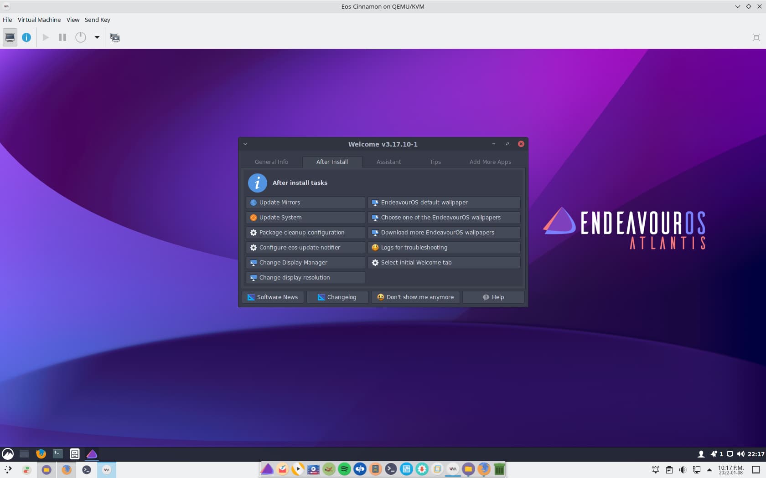Open video editor film-strip icon in dock

pos(313,469)
